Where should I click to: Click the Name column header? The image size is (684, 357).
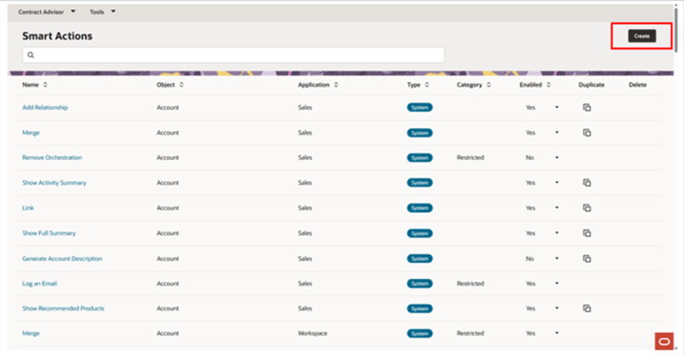(x=31, y=85)
